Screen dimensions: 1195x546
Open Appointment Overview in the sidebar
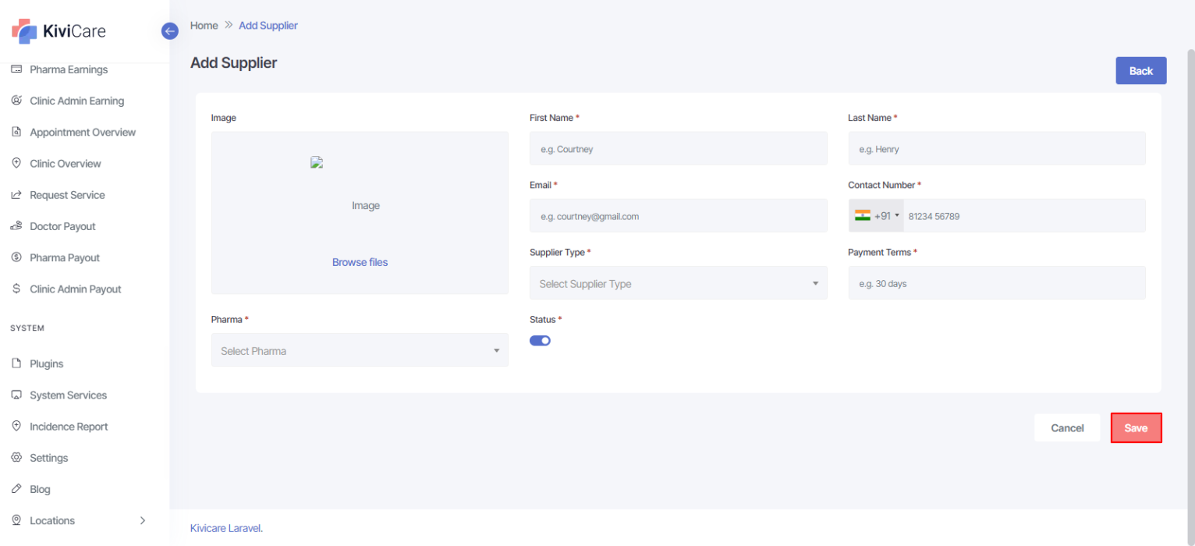pos(83,133)
